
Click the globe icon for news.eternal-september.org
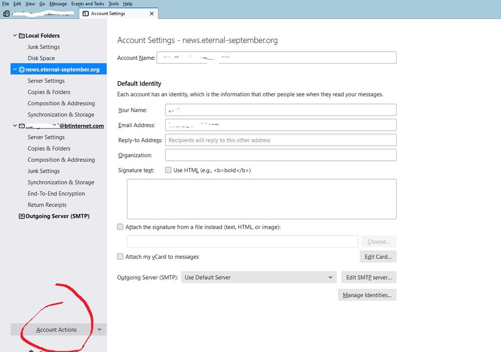22,70
